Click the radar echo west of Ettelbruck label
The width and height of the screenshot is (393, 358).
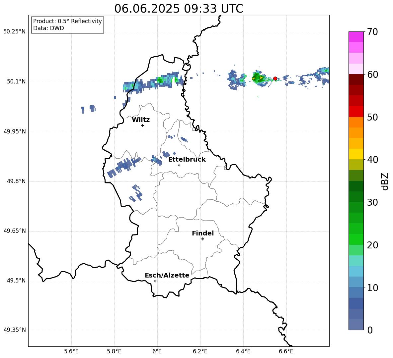tap(157, 160)
